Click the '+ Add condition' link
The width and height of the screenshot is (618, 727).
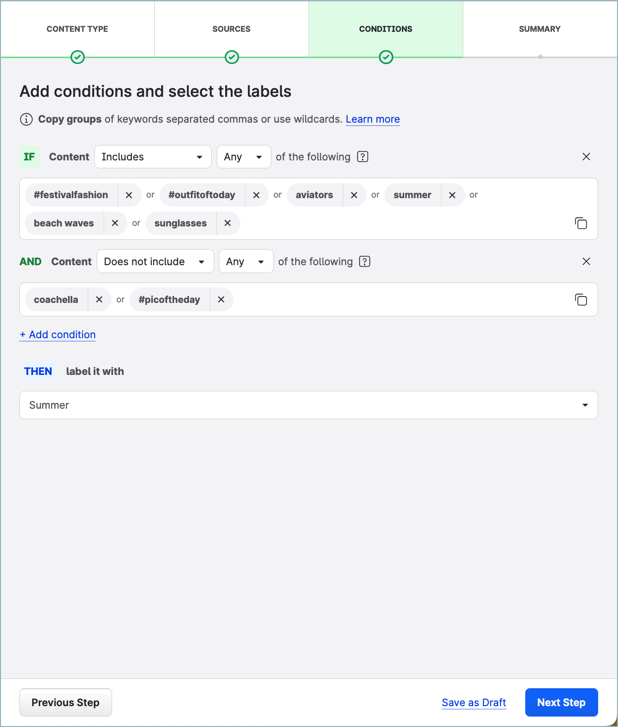coord(57,334)
